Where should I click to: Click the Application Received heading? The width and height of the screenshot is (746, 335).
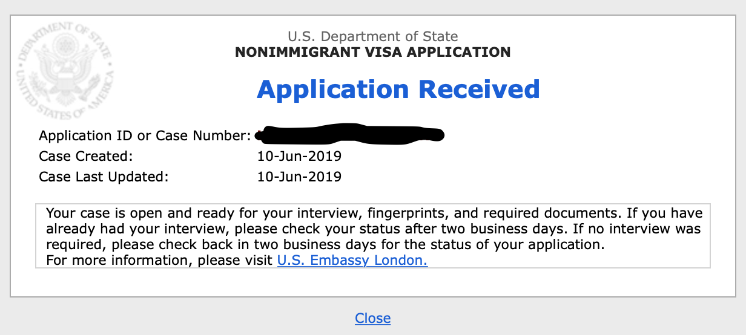[x=398, y=89]
